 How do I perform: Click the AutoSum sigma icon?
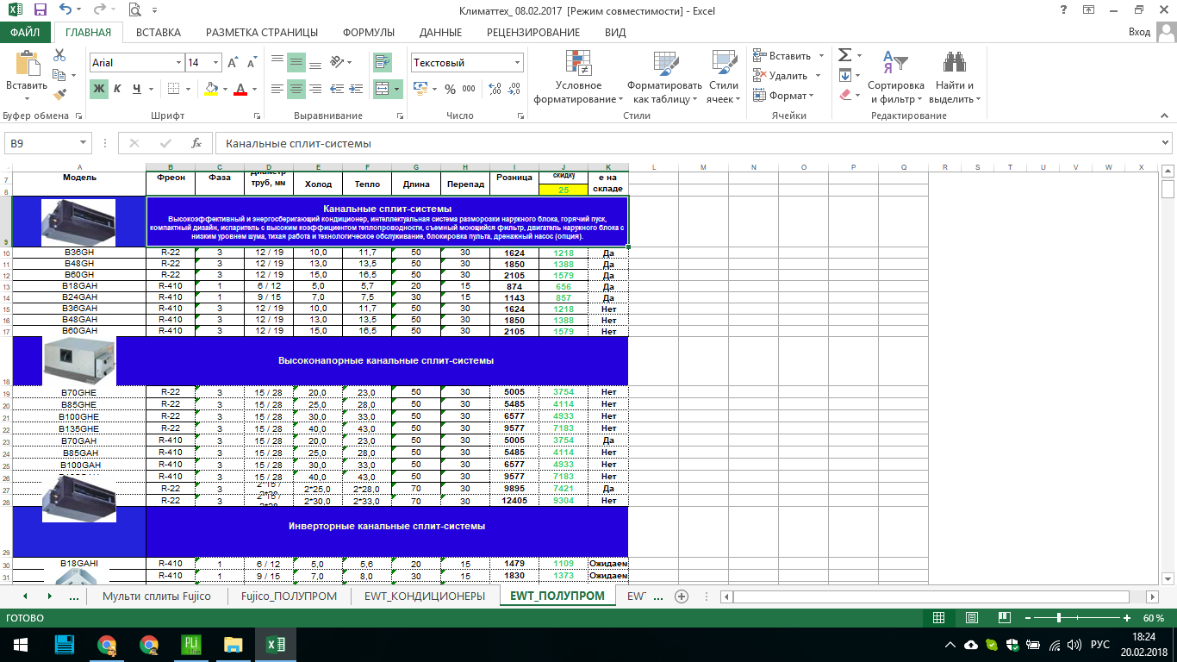click(844, 55)
